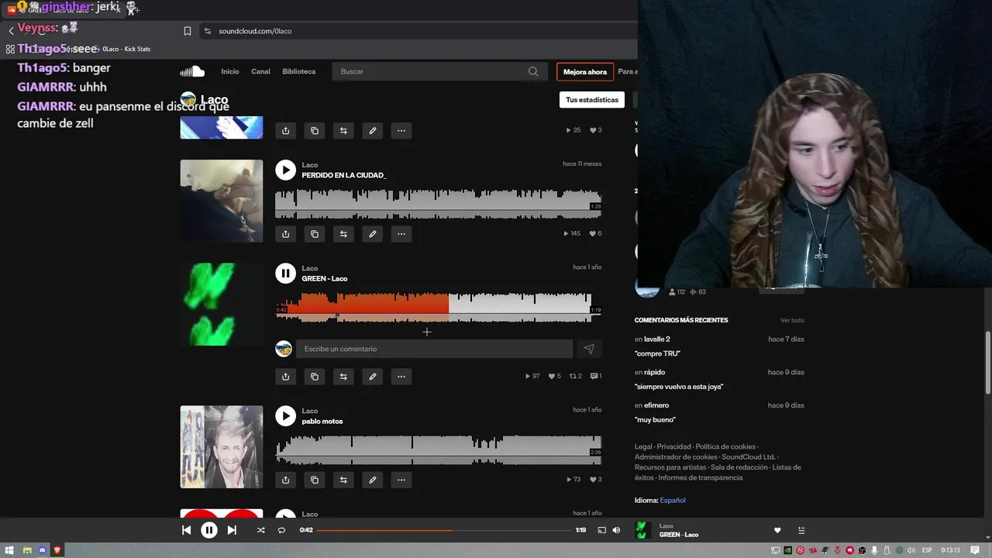
Task: Toggle repeat in the player bar
Action: pyautogui.click(x=281, y=530)
